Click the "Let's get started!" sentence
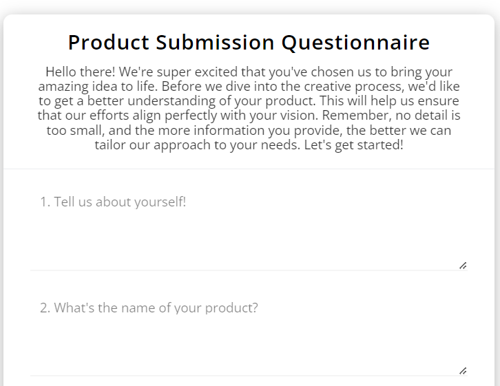 pos(353,145)
